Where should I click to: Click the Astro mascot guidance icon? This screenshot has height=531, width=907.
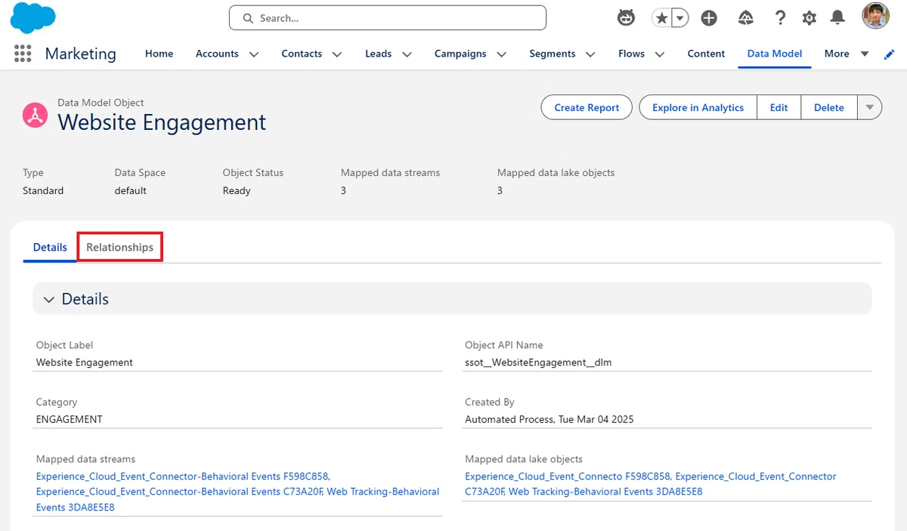[x=626, y=18]
